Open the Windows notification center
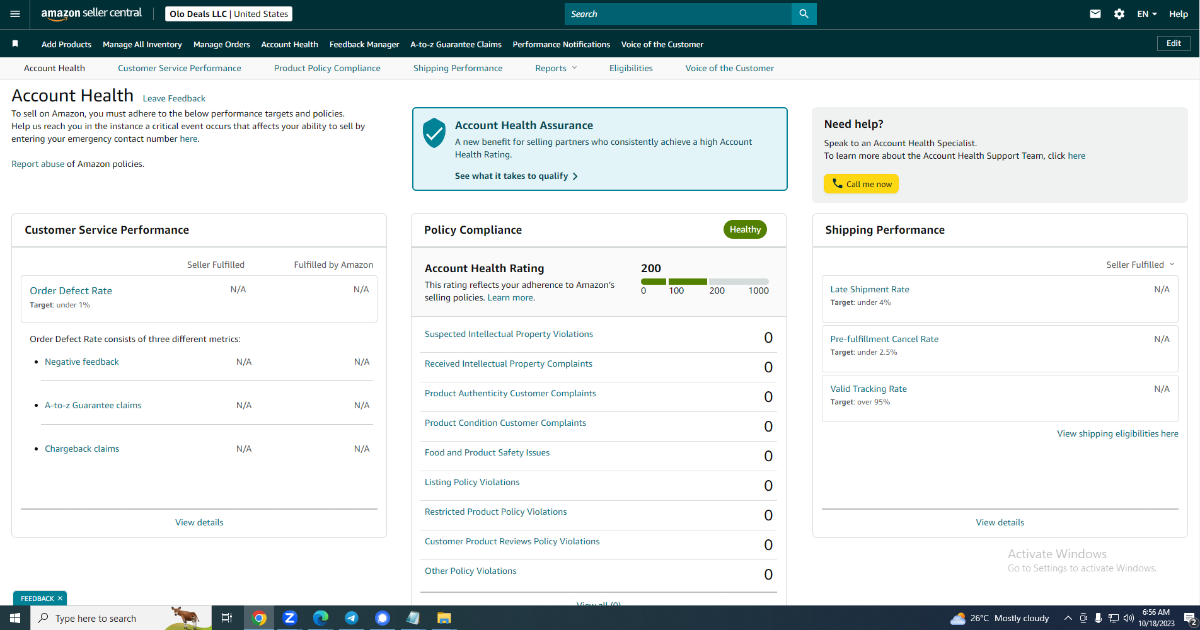 1190,619
